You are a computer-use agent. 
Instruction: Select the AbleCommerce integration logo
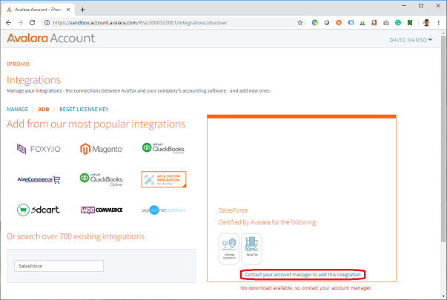[39, 179]
